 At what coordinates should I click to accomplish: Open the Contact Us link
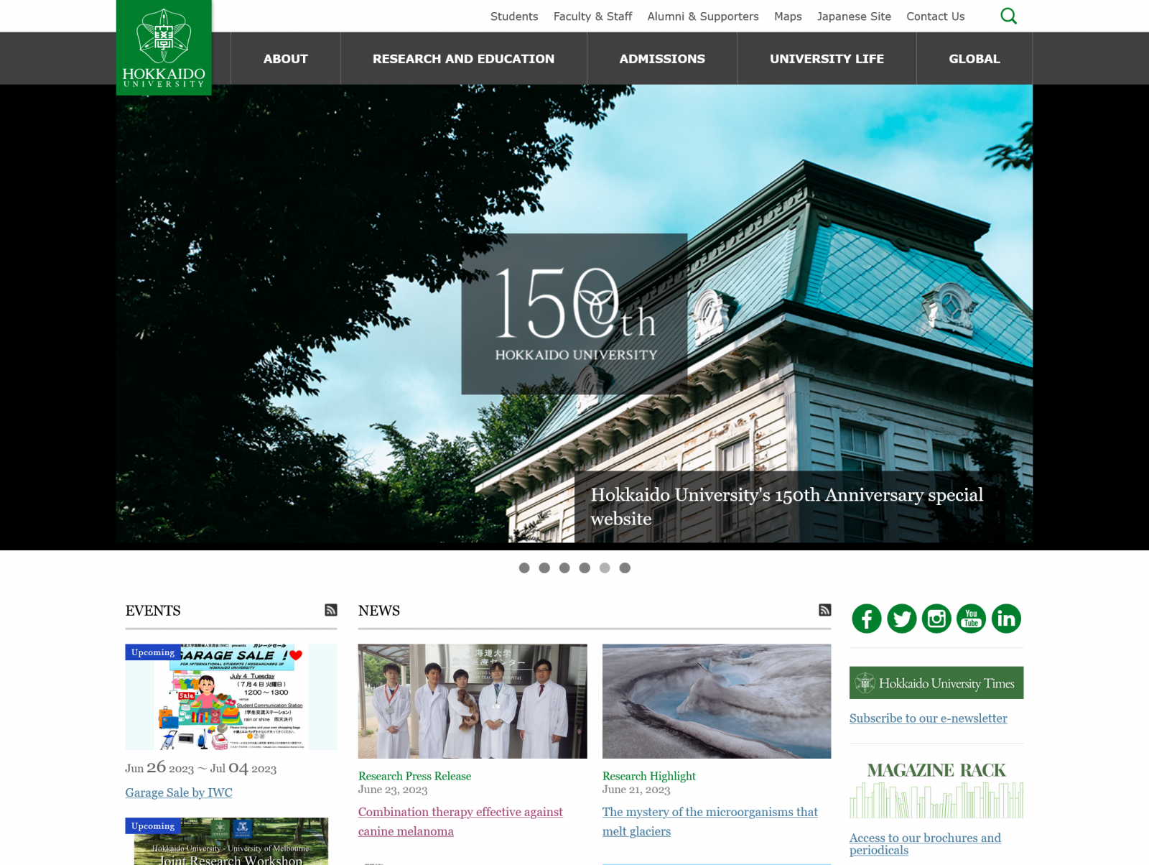(x=936, y=17)
